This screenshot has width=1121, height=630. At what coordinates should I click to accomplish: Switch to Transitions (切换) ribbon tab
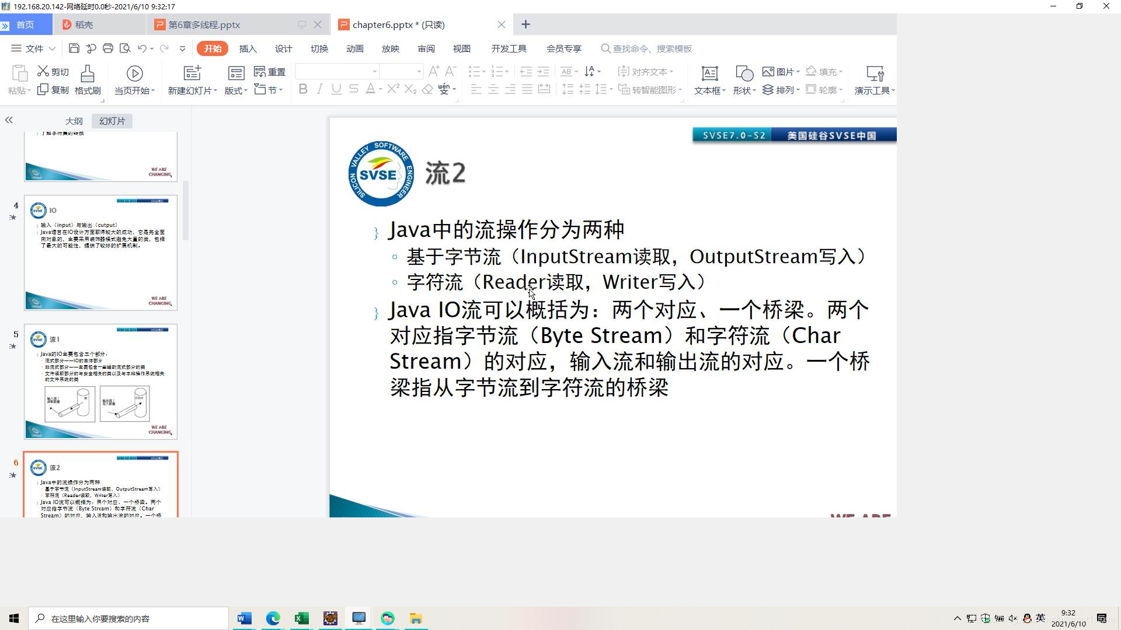tap(319, 48)
